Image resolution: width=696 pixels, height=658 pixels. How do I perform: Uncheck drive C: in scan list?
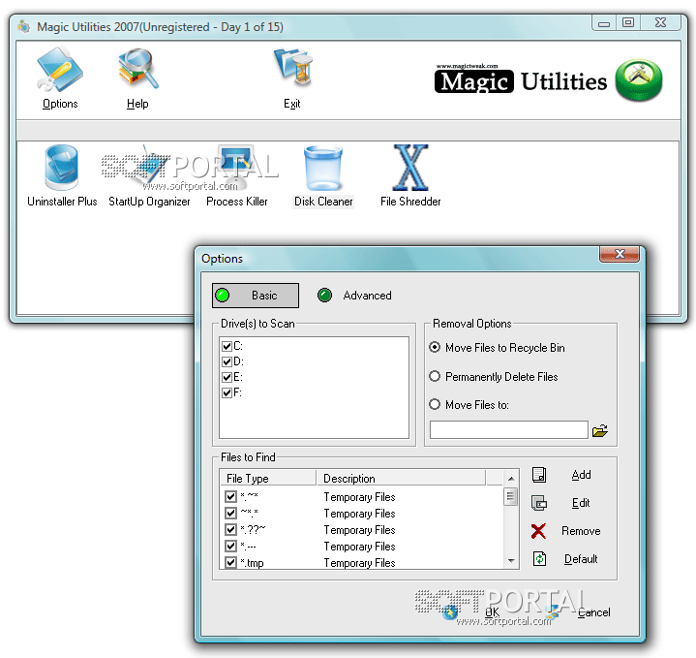[x=227, y=346]
